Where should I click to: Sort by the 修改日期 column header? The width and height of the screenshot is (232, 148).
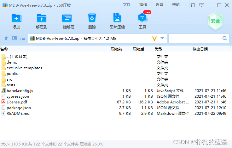pyautogui.click(x=200, y=49)
